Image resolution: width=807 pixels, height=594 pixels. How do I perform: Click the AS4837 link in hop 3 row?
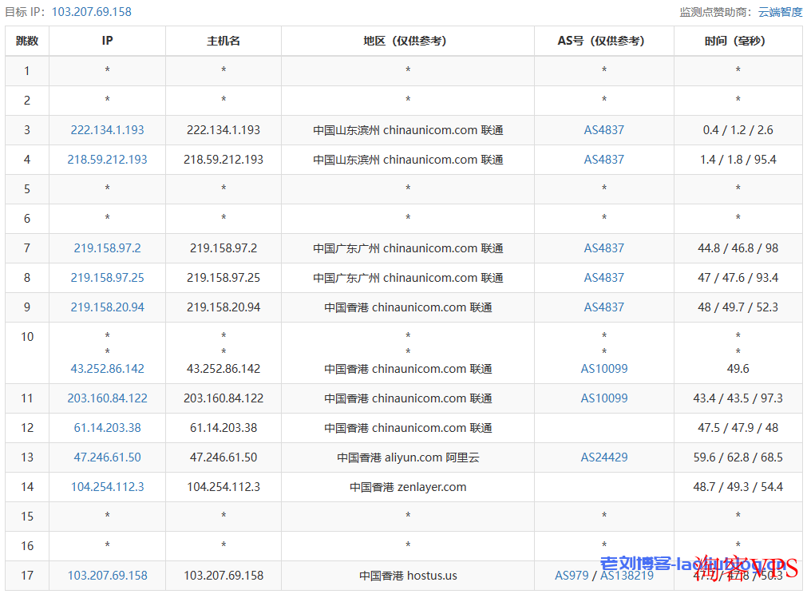(603, 130)
